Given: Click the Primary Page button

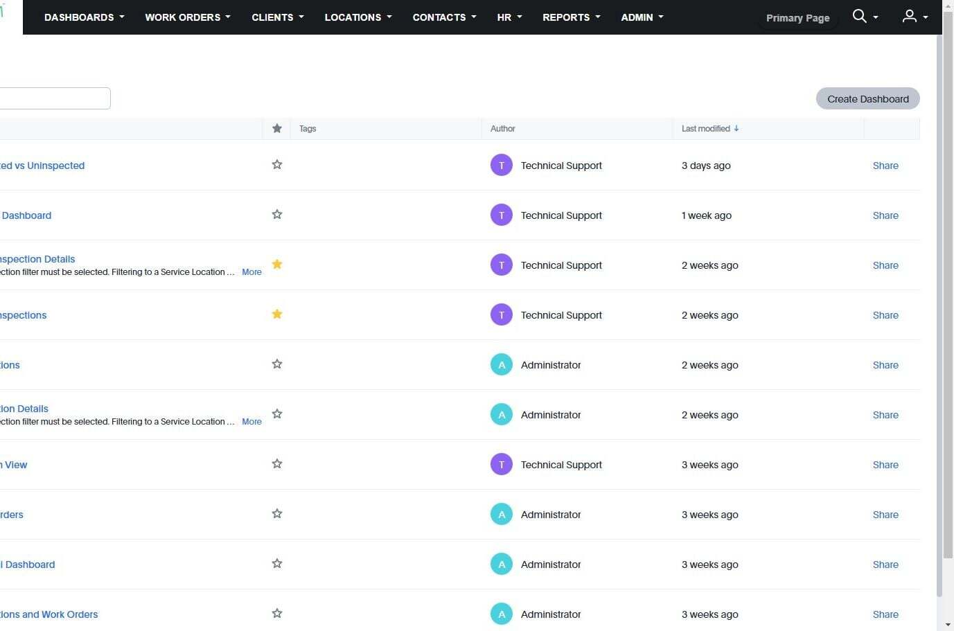Looking at the screenshot, I should pyautogui.click(x=797, y=18).
